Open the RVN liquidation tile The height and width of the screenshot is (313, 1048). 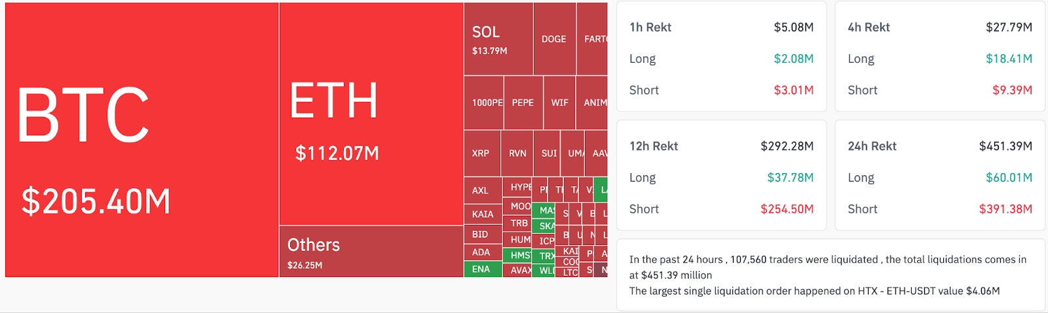pos(517,154)
